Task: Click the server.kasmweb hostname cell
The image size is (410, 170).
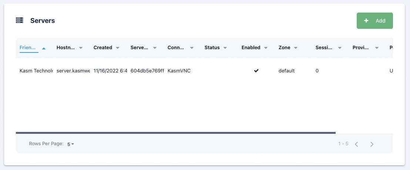Action: pyautogui.click(x=73, y=71)
